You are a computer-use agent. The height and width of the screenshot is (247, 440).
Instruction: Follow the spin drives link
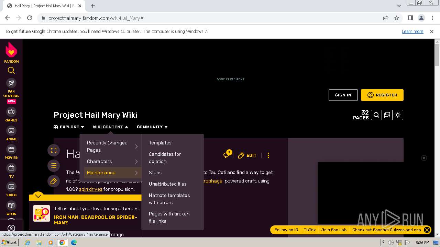pyautogui.click(x=91, y=189)
